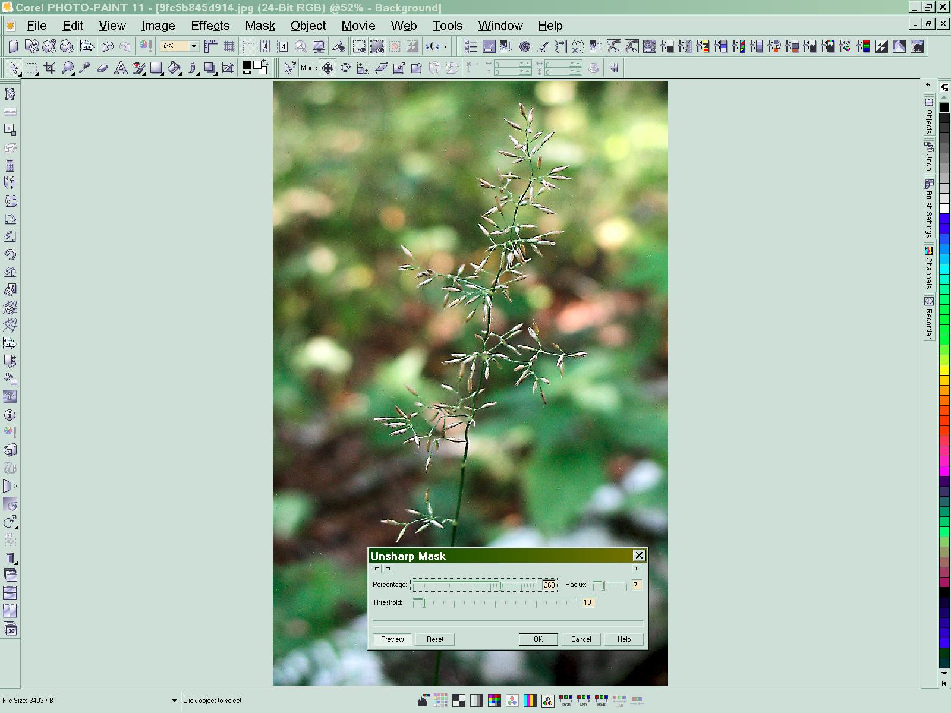This screenshot has height=713, width=951.
Task: Click the Radius value field
Action: (x=636, y=585)
